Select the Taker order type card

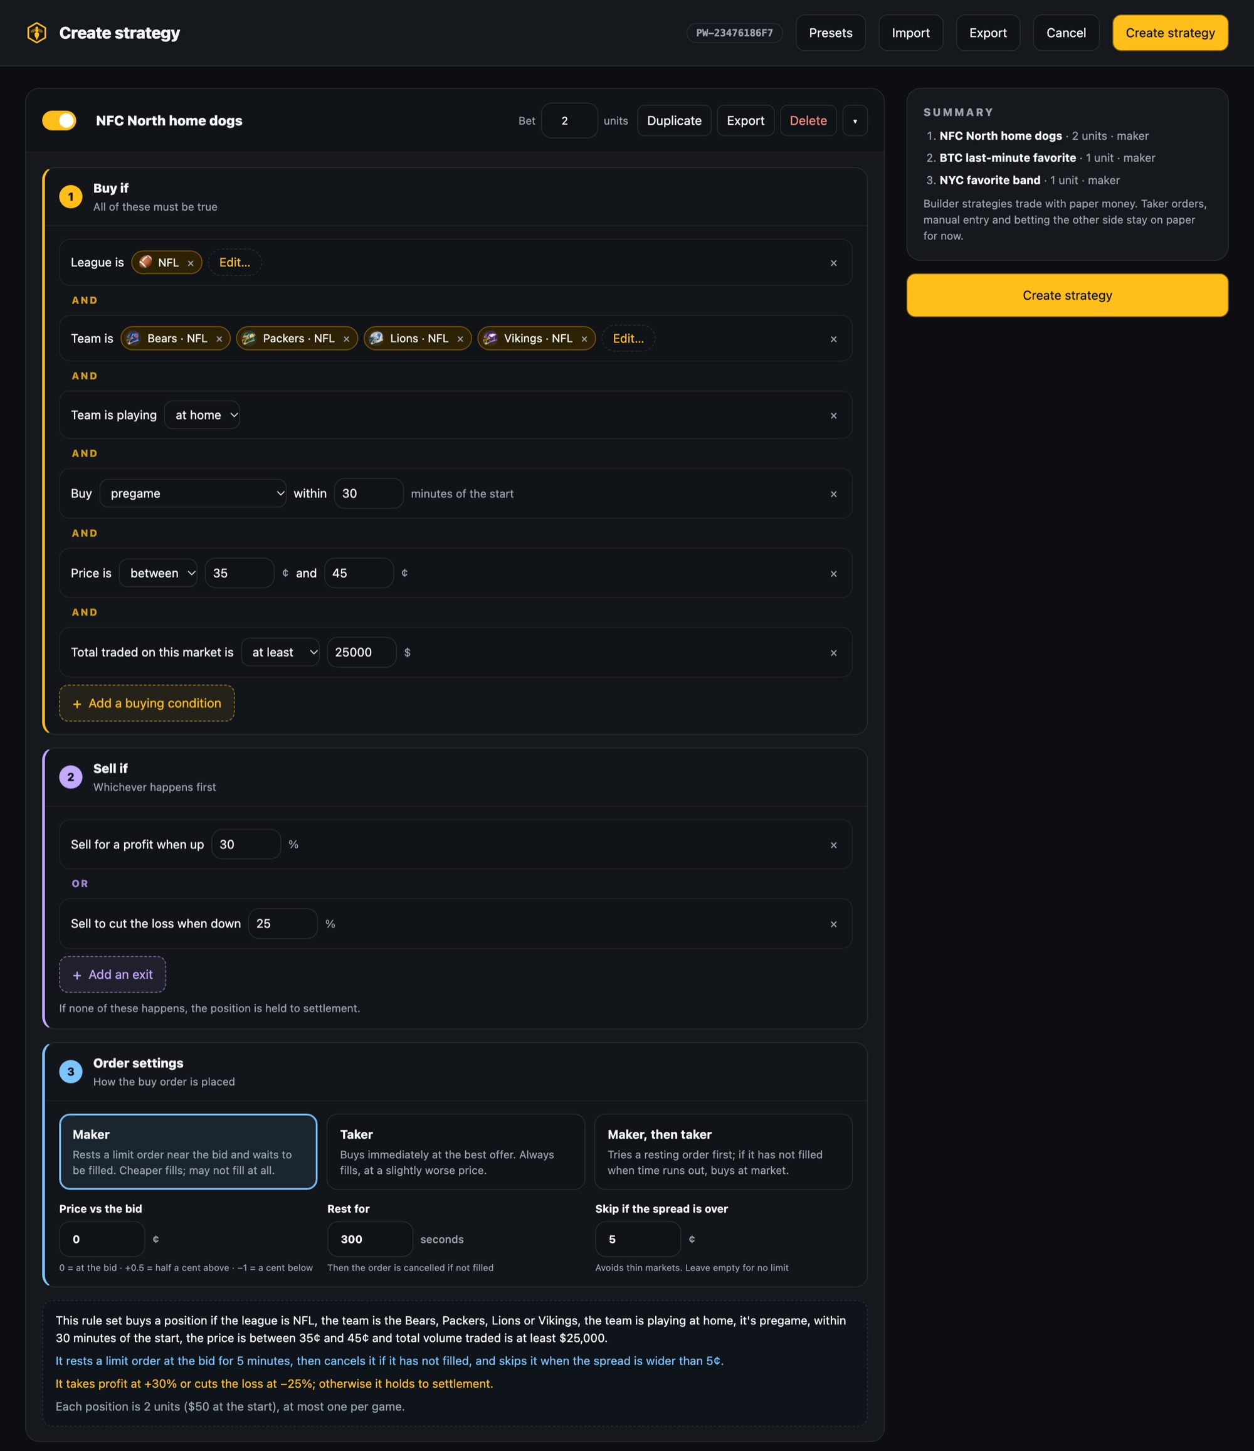click(x=456, y=1151)
